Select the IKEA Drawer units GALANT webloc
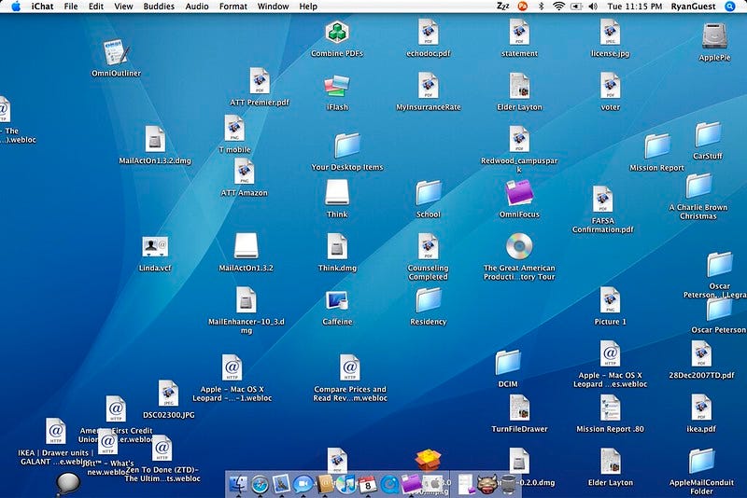Screen dimensions: 747x498 tap(56, 431)
